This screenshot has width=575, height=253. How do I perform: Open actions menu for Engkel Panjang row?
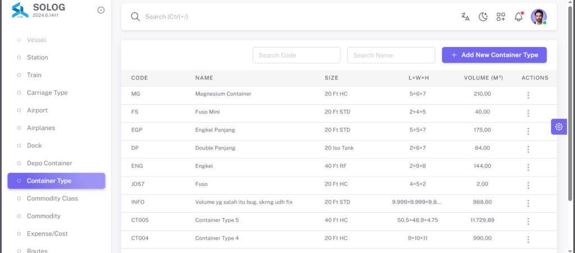point(528,131)
